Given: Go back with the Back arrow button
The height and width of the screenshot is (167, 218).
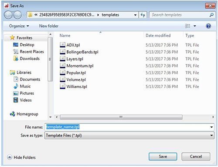Looking at the screenshot, I should coord(8,15).
